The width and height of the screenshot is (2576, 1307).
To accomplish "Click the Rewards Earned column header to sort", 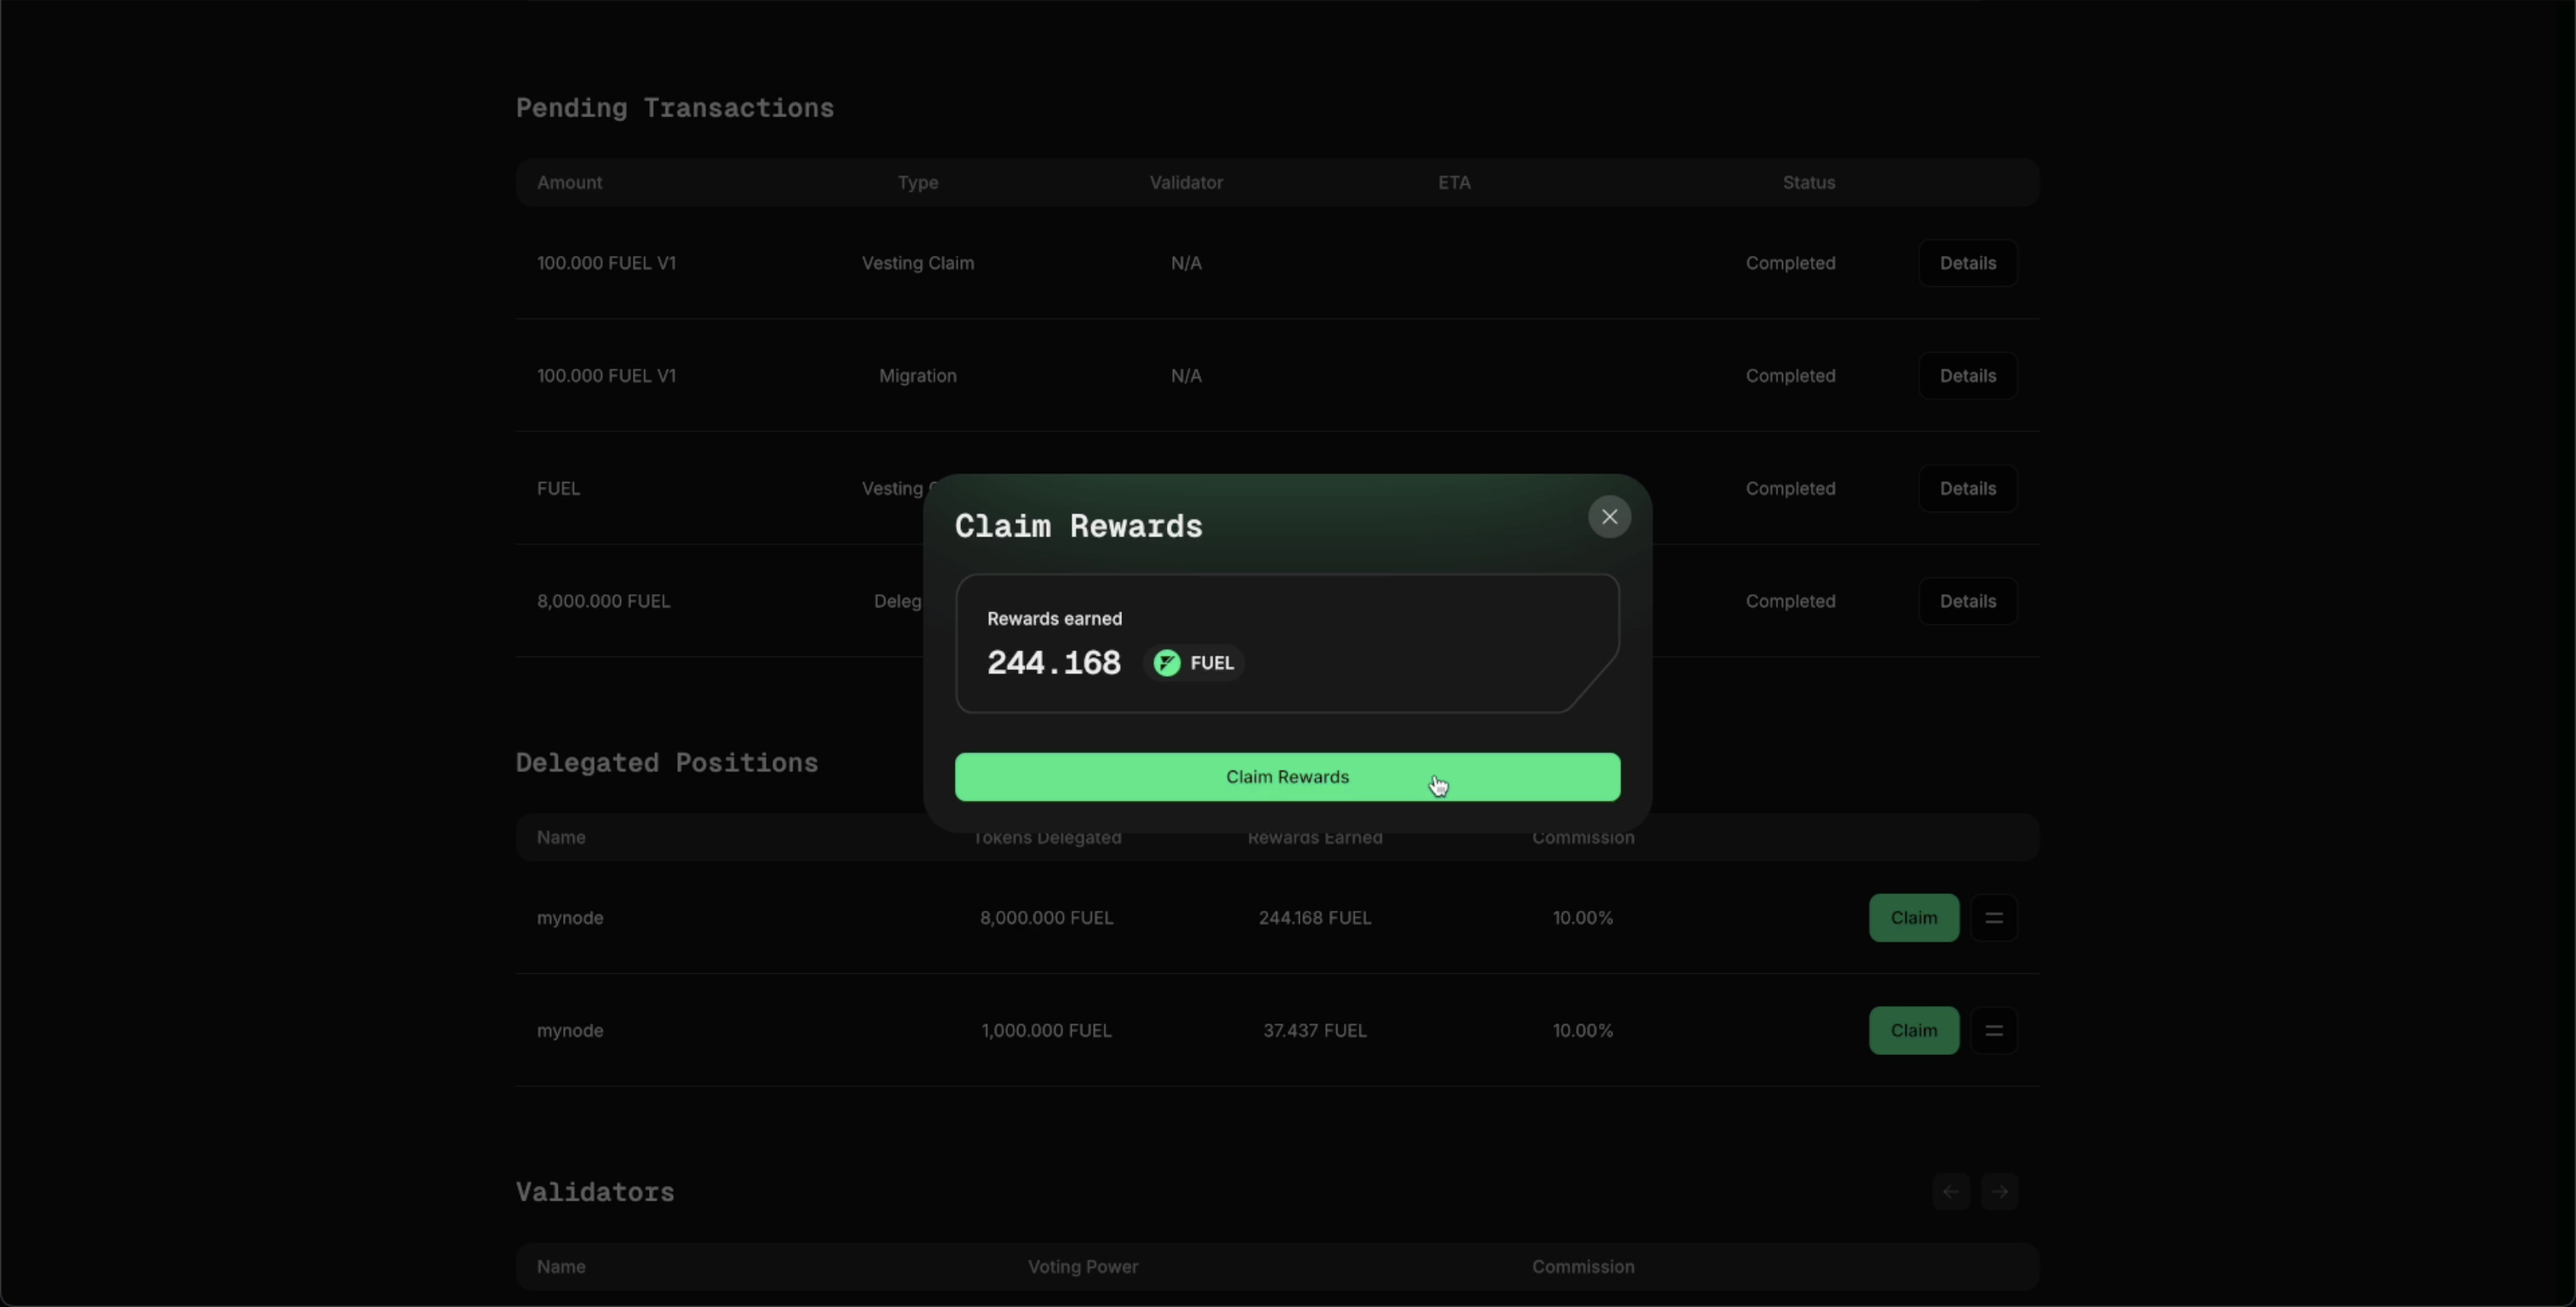I will 1315,837.
